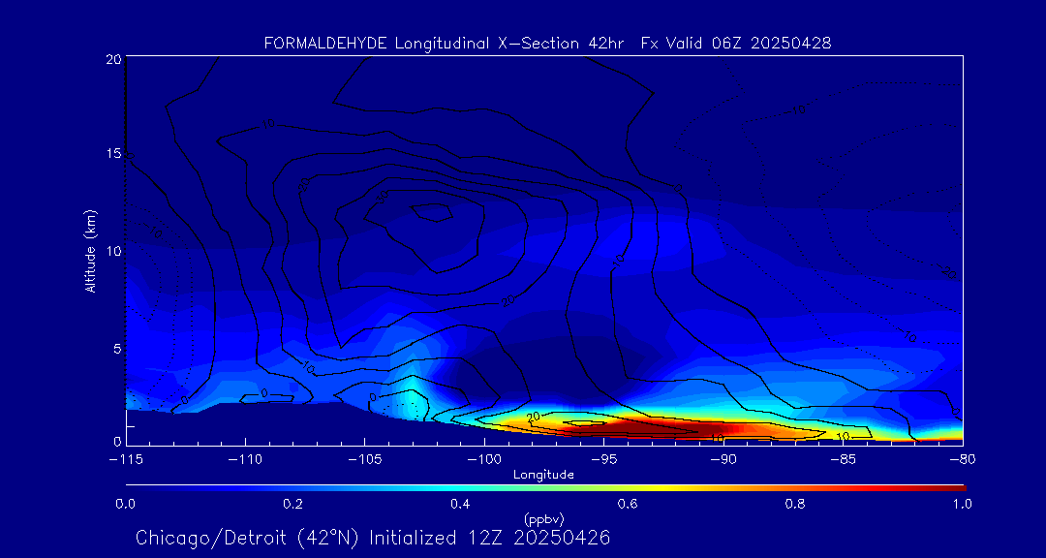Click the 'Altitude (km)' y-axis label
This screenshot has width=1046, height=558.
[90, 250]
